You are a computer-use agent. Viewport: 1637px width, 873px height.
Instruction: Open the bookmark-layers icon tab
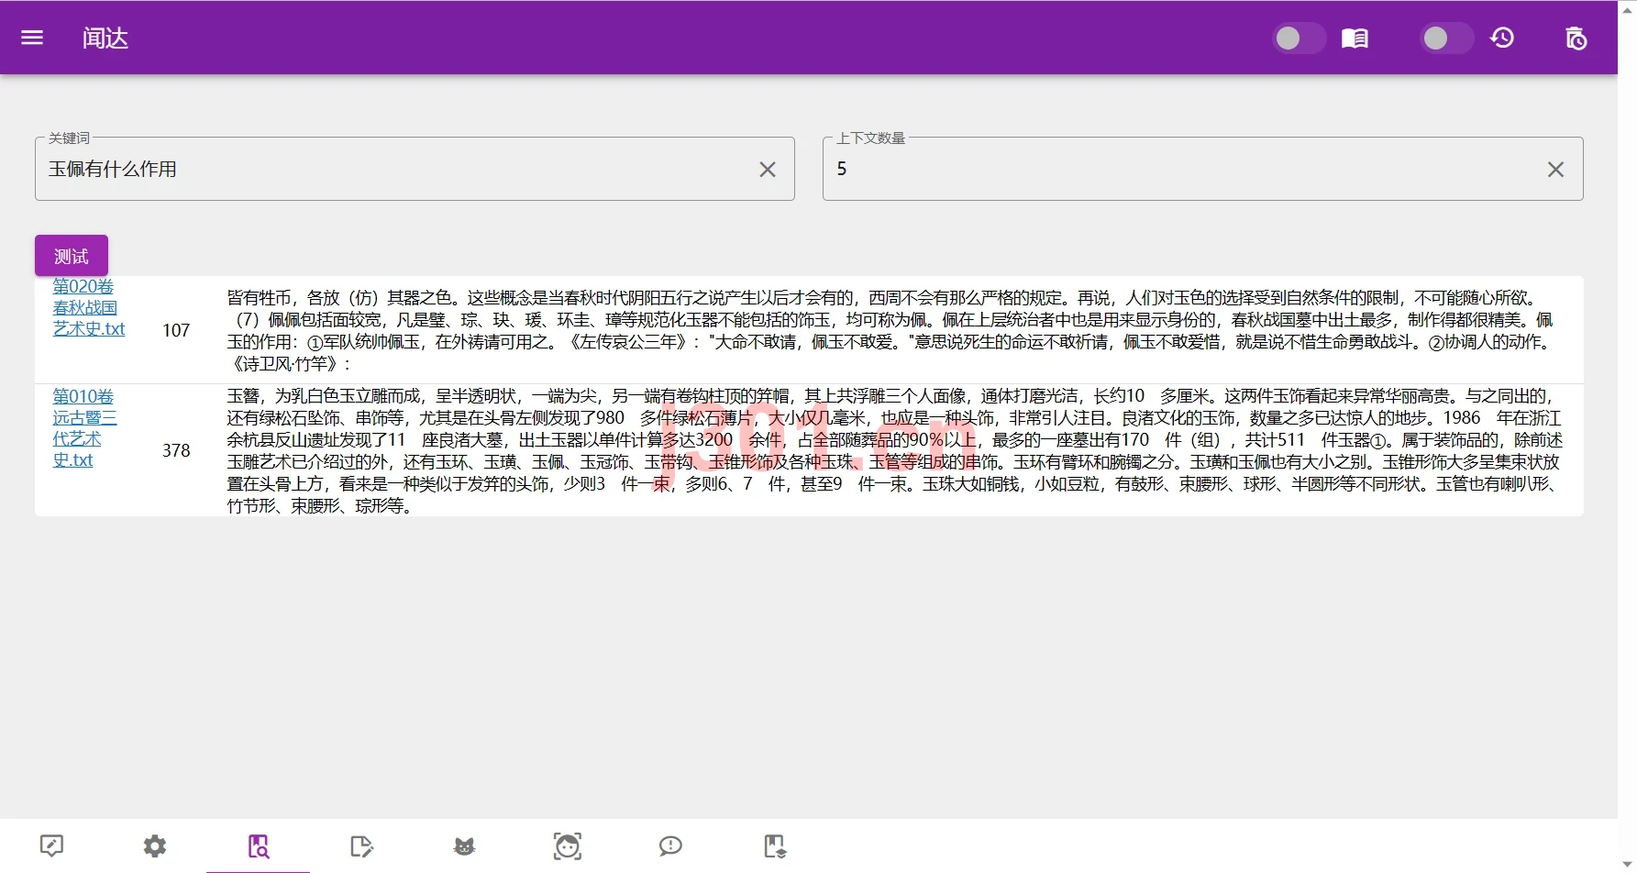coord(775,845)
